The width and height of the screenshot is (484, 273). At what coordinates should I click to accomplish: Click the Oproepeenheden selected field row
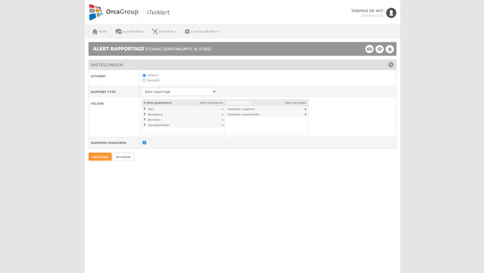click(x=183, y=125)
